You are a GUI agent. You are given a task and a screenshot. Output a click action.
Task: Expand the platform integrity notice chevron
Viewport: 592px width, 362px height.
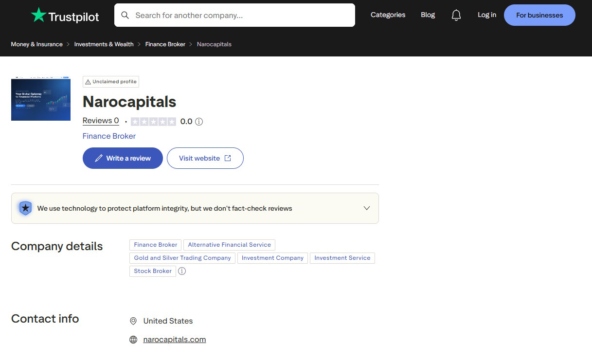[367, 208]
